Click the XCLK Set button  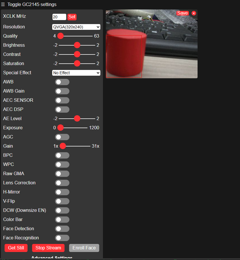pos(72,17)
